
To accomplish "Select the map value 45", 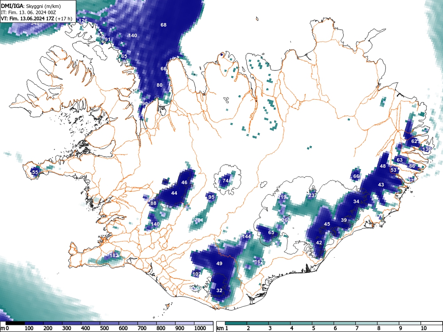I will coord(327,224).
